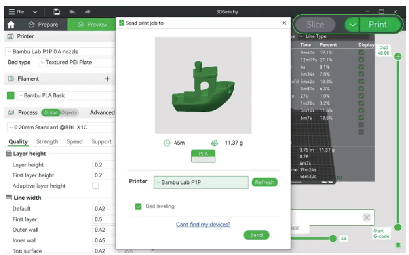This screenshot has height=255, width=409.
Task: Toggle display checkbox for 6m7s row
Action: point(361,118)
